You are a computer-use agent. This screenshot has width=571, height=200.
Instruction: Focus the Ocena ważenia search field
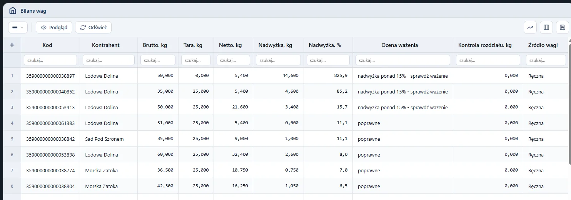pos(403,60)
